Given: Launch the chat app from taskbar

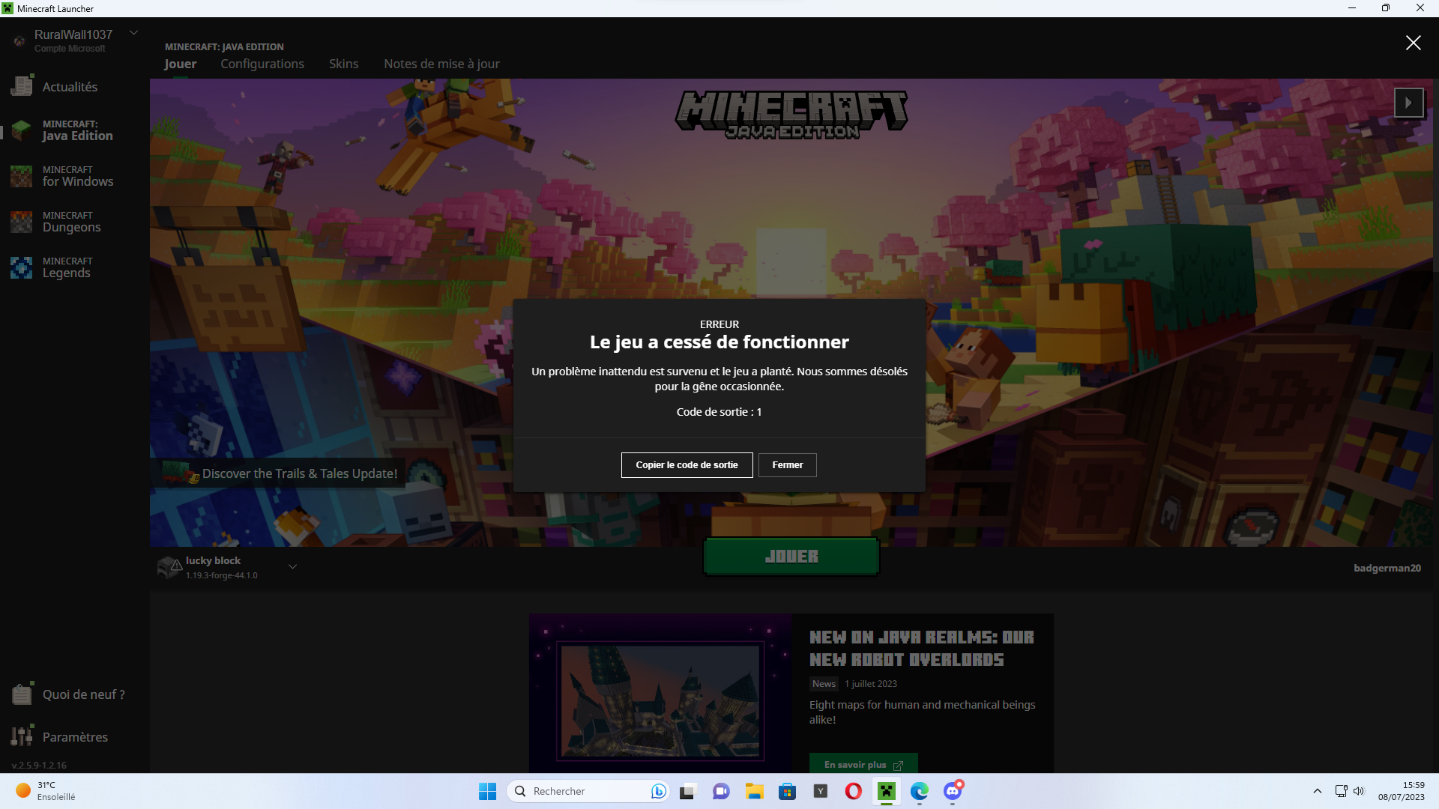Looking at the screenshot, I should click(721, 792).
